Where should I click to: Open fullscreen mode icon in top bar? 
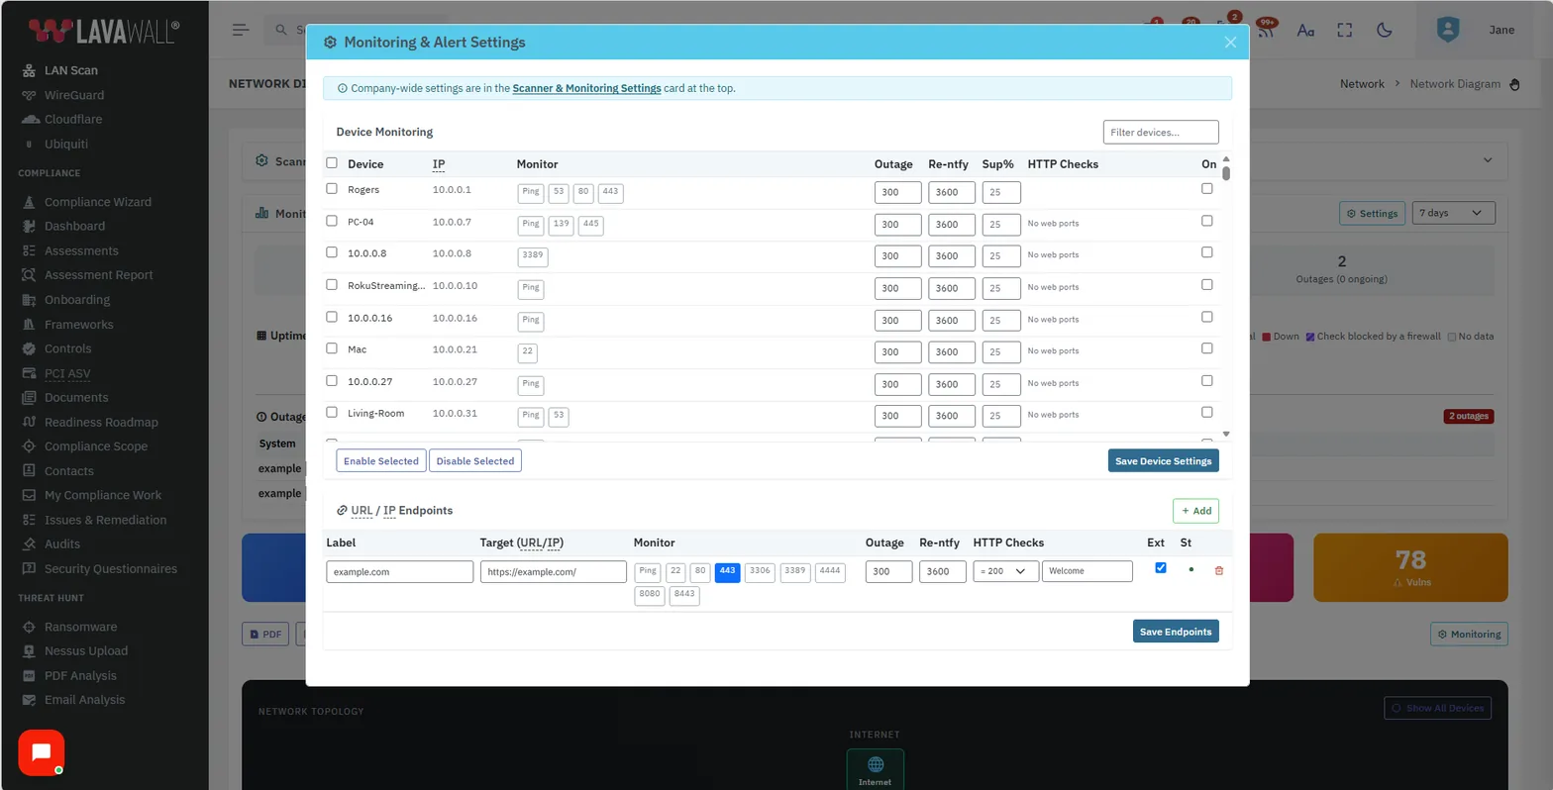point(1344,30)
